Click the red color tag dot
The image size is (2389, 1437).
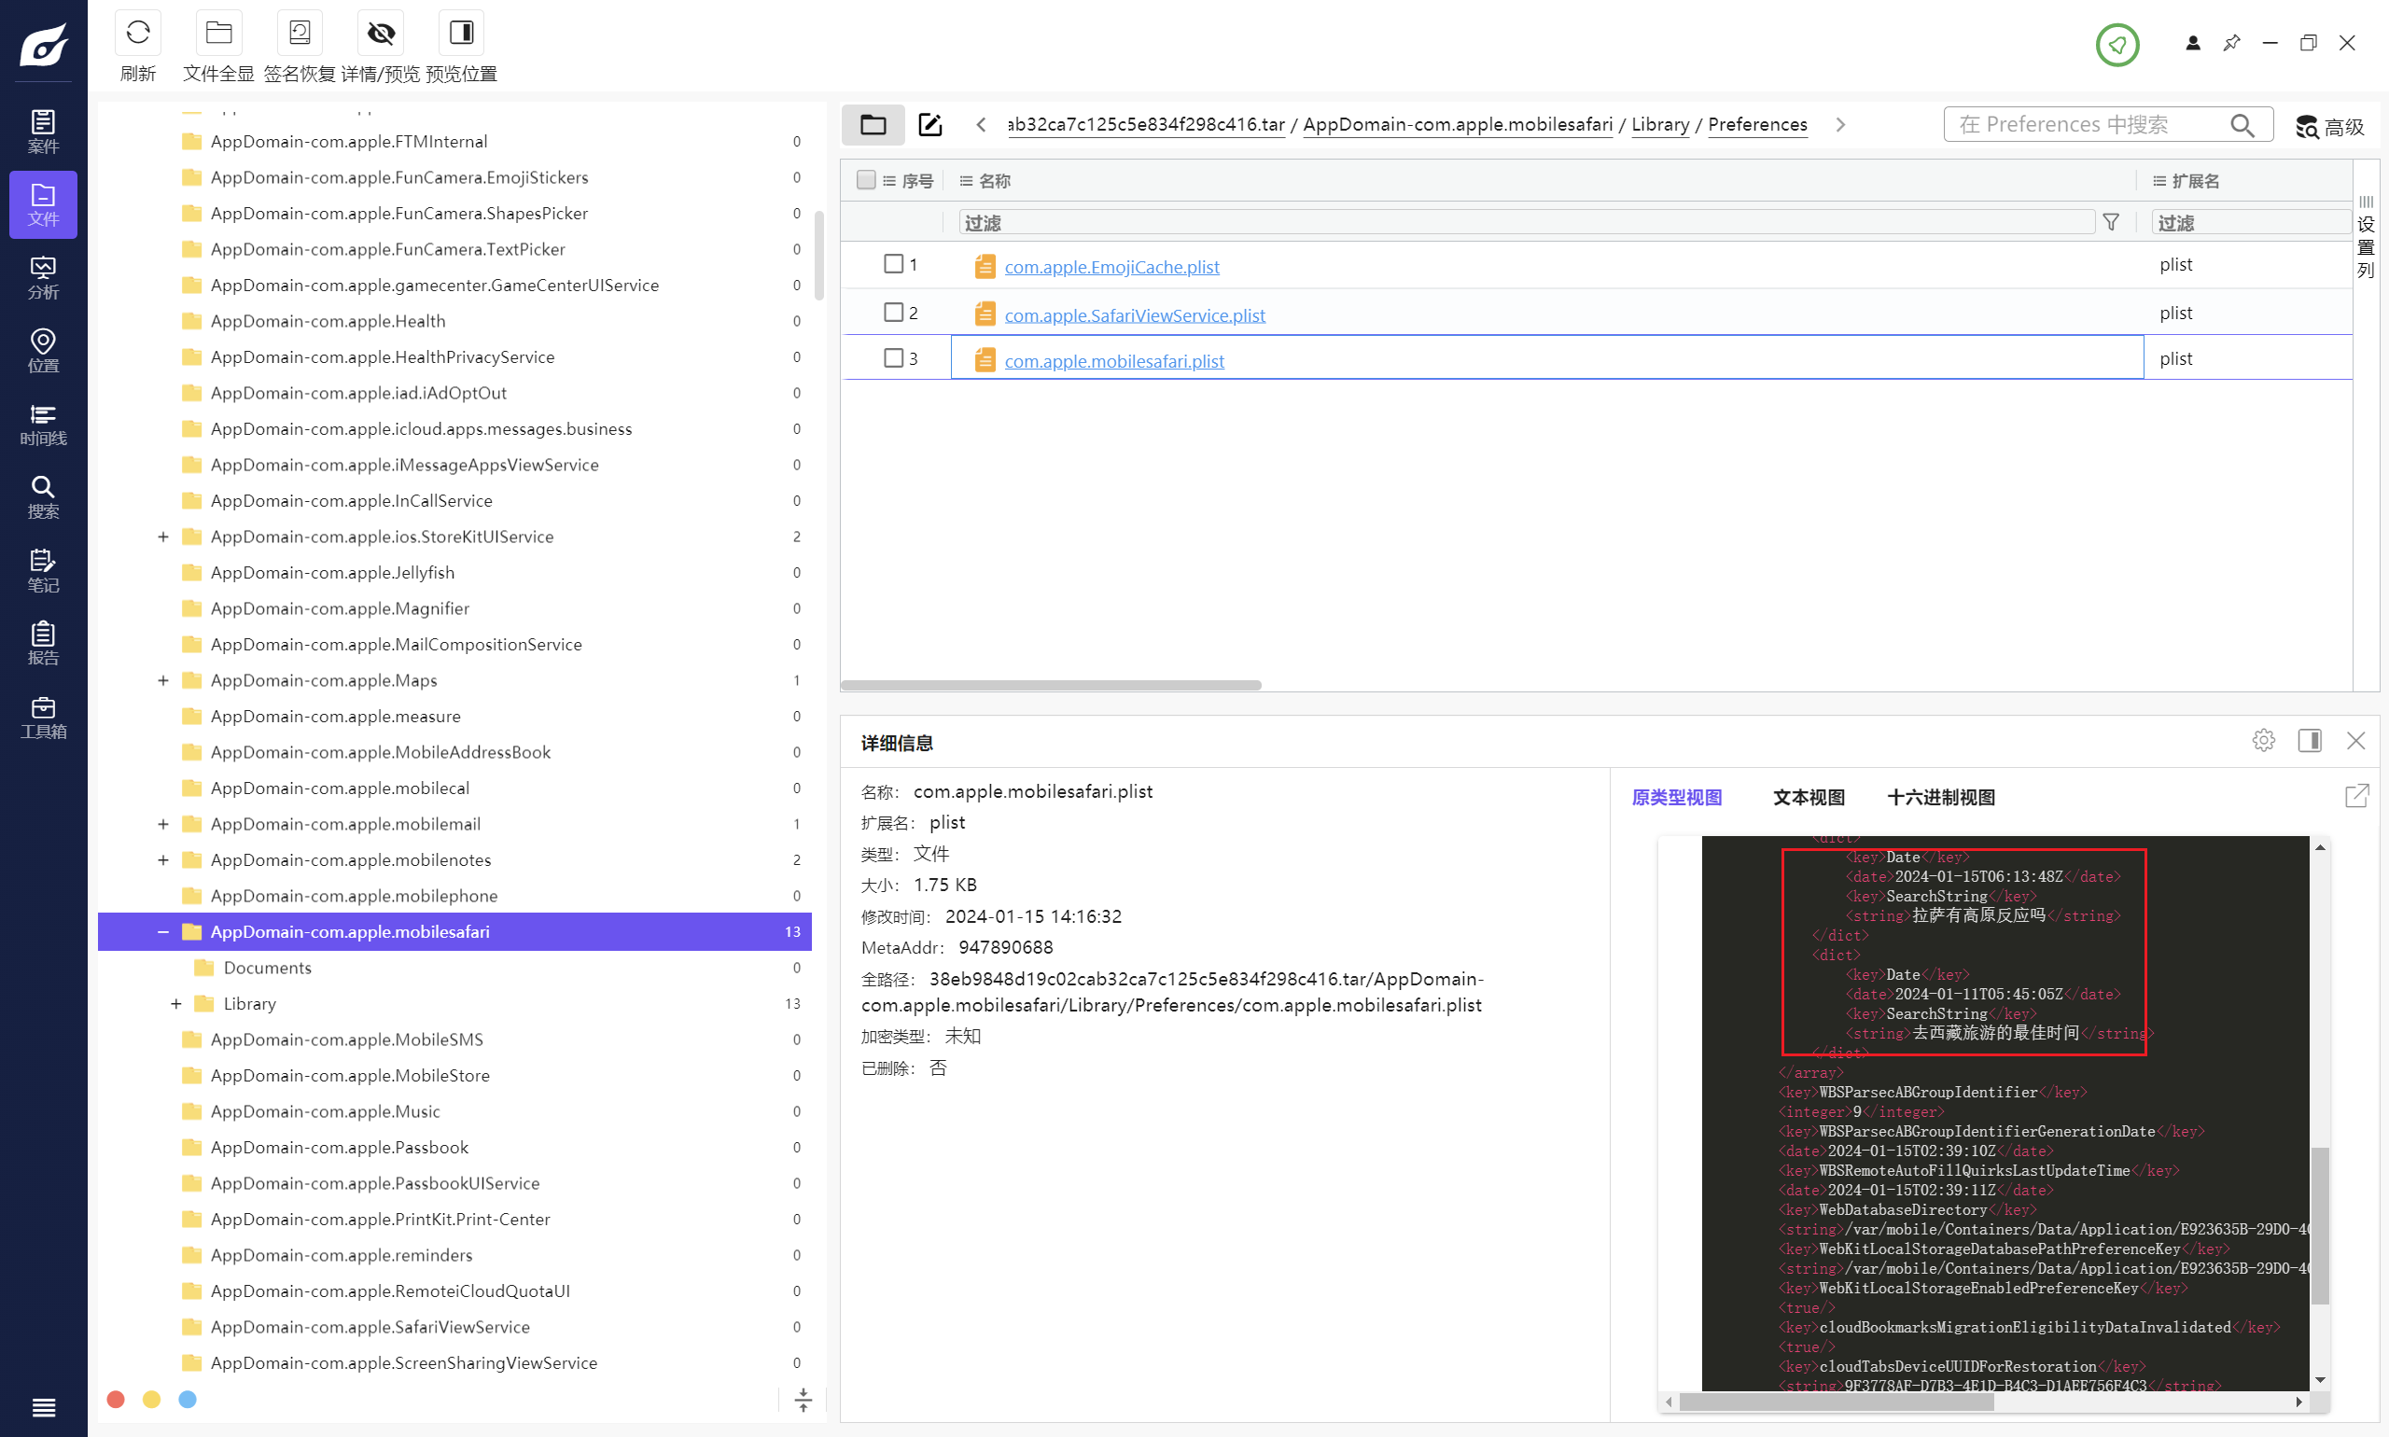point(115,1400)
